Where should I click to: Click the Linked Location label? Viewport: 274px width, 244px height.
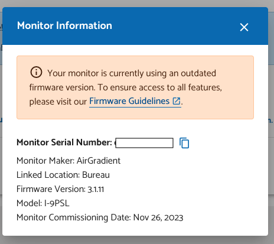coord(48,175)
